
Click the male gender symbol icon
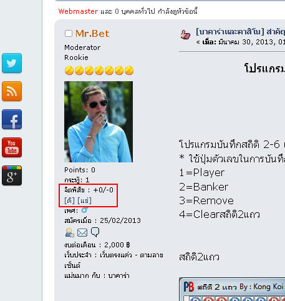click(x=84, y=210)
